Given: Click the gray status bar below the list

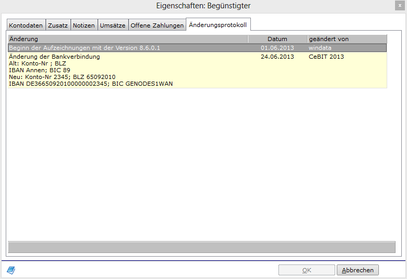Looking at the screenshot, I should coord(202,247).
